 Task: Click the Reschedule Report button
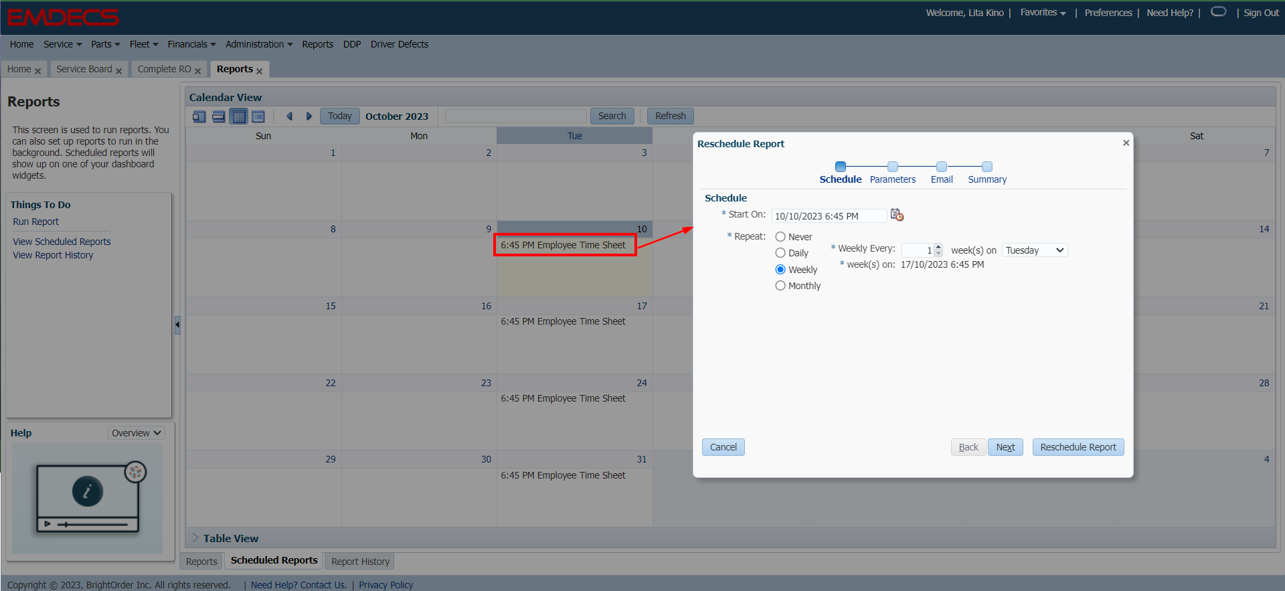pyautogui.click(x=1078, y=447)
